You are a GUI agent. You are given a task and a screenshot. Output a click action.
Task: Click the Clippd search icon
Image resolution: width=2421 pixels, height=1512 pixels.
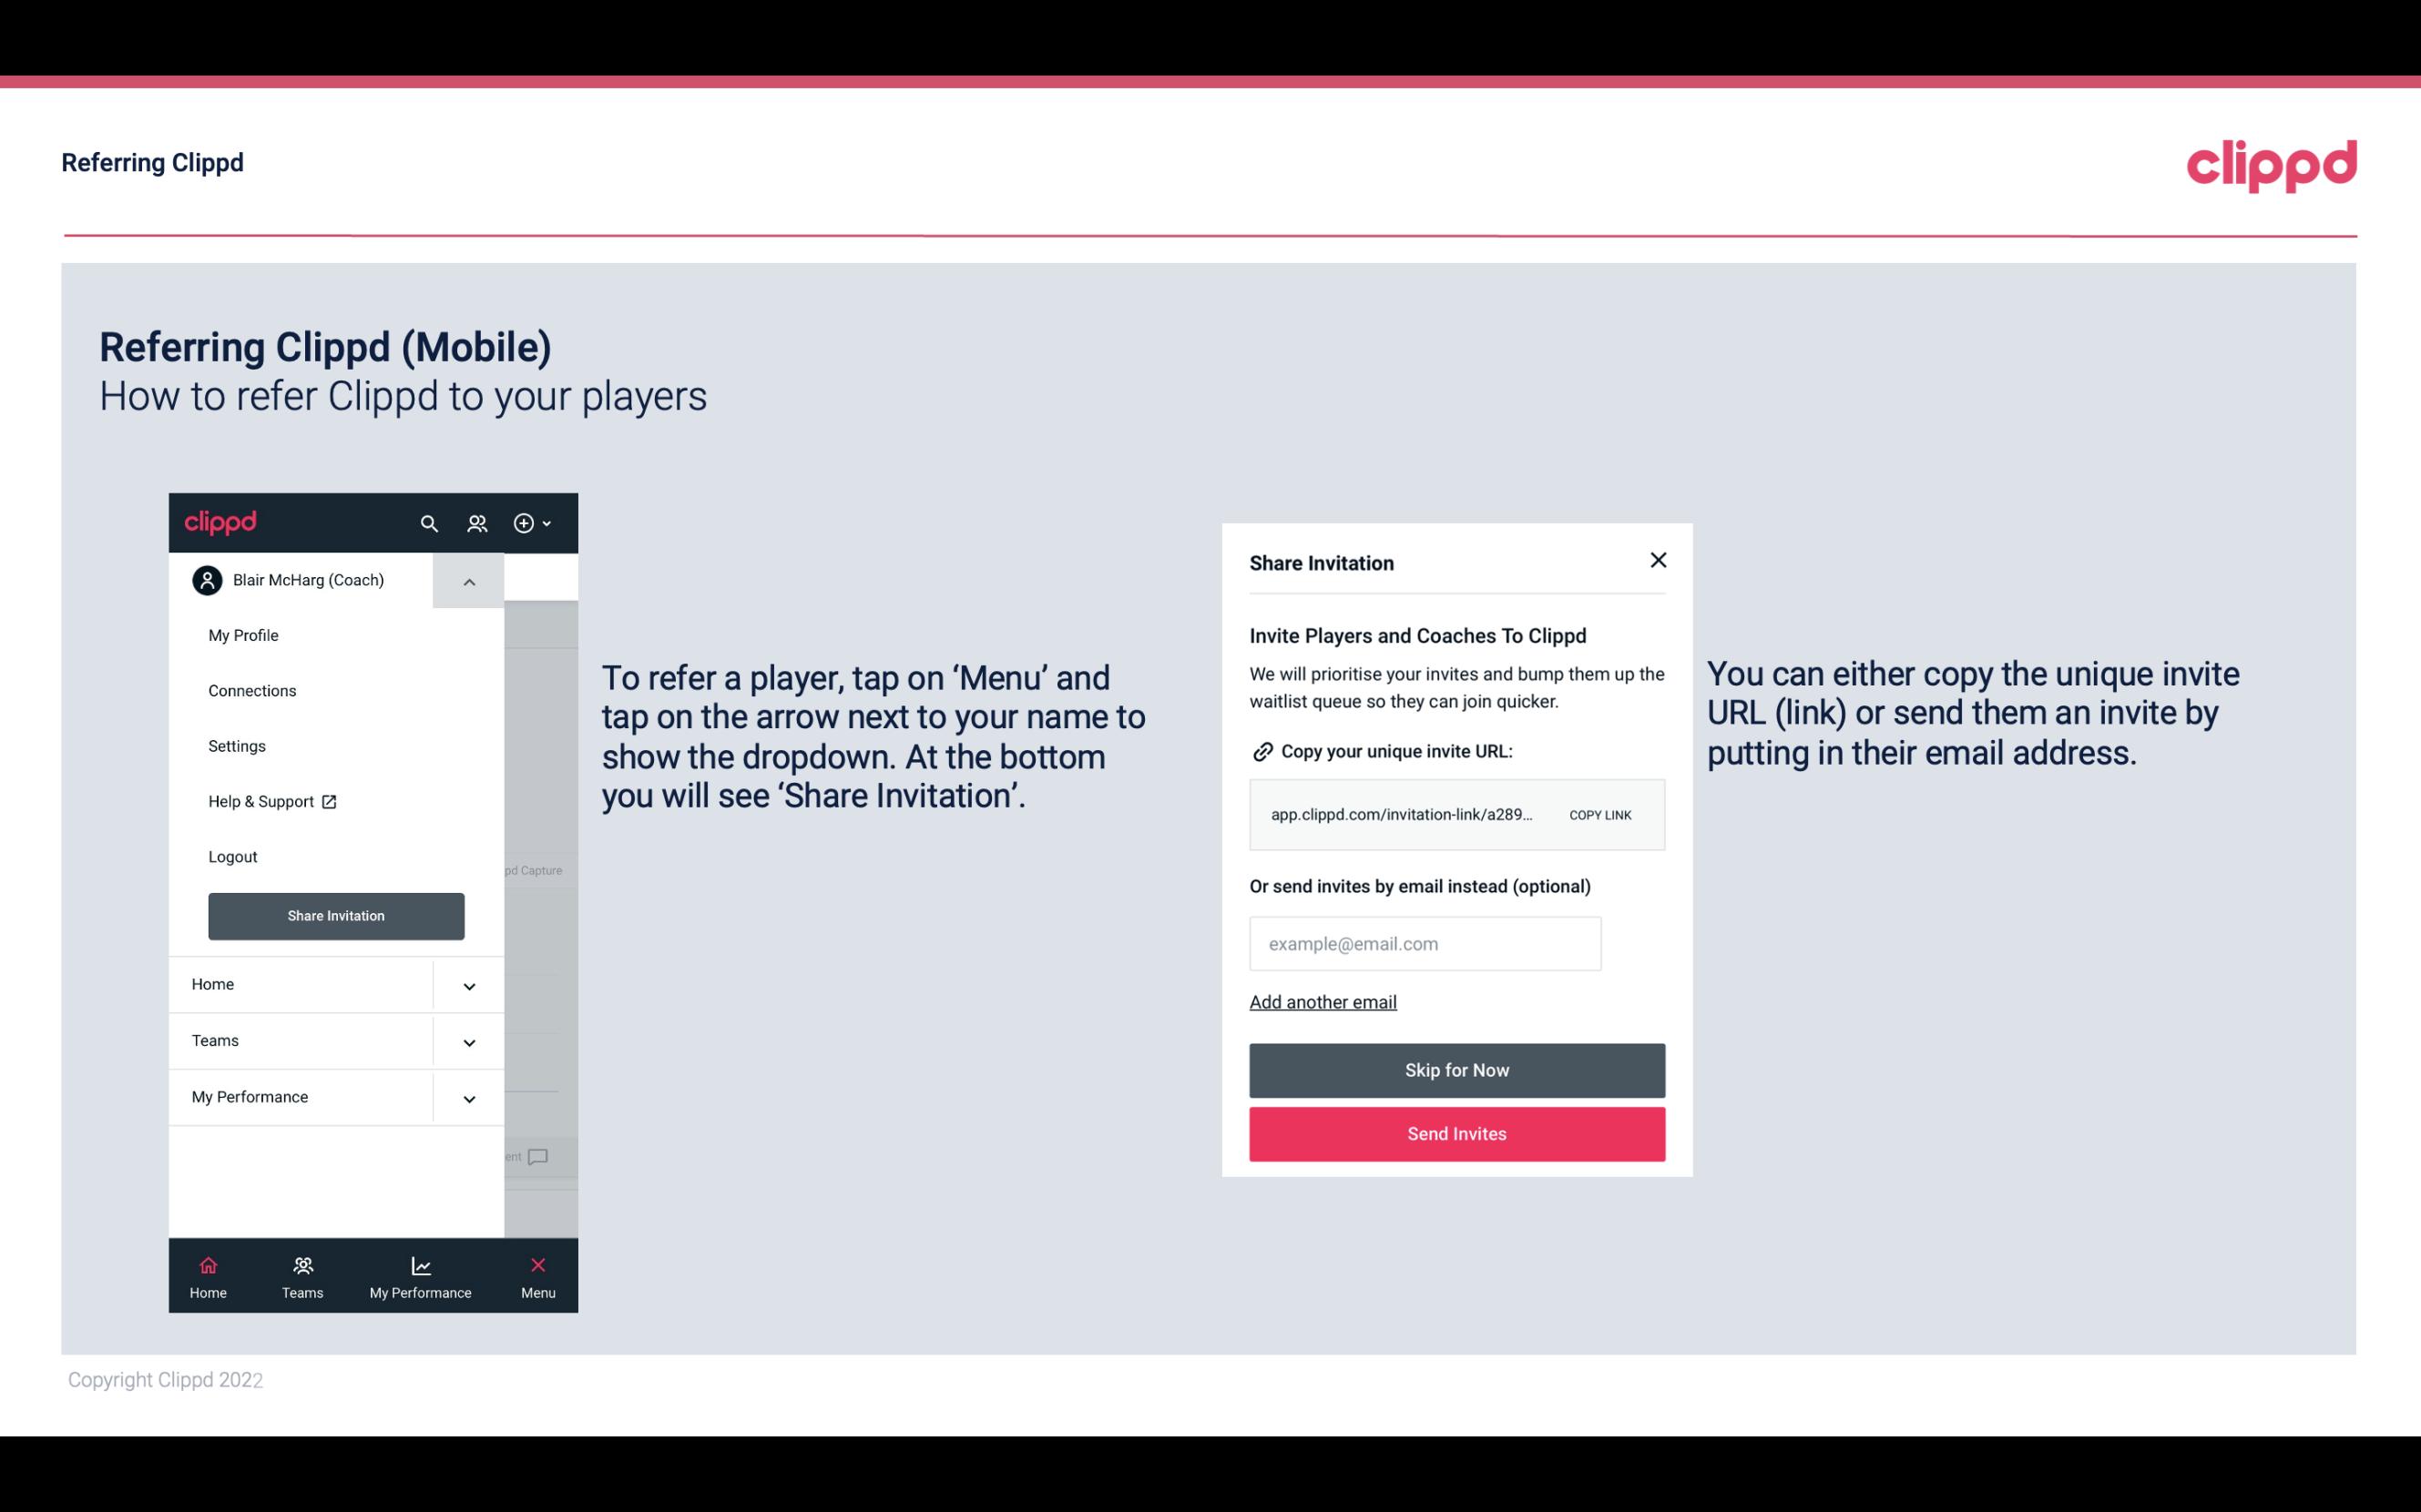[x=429, y=523]
